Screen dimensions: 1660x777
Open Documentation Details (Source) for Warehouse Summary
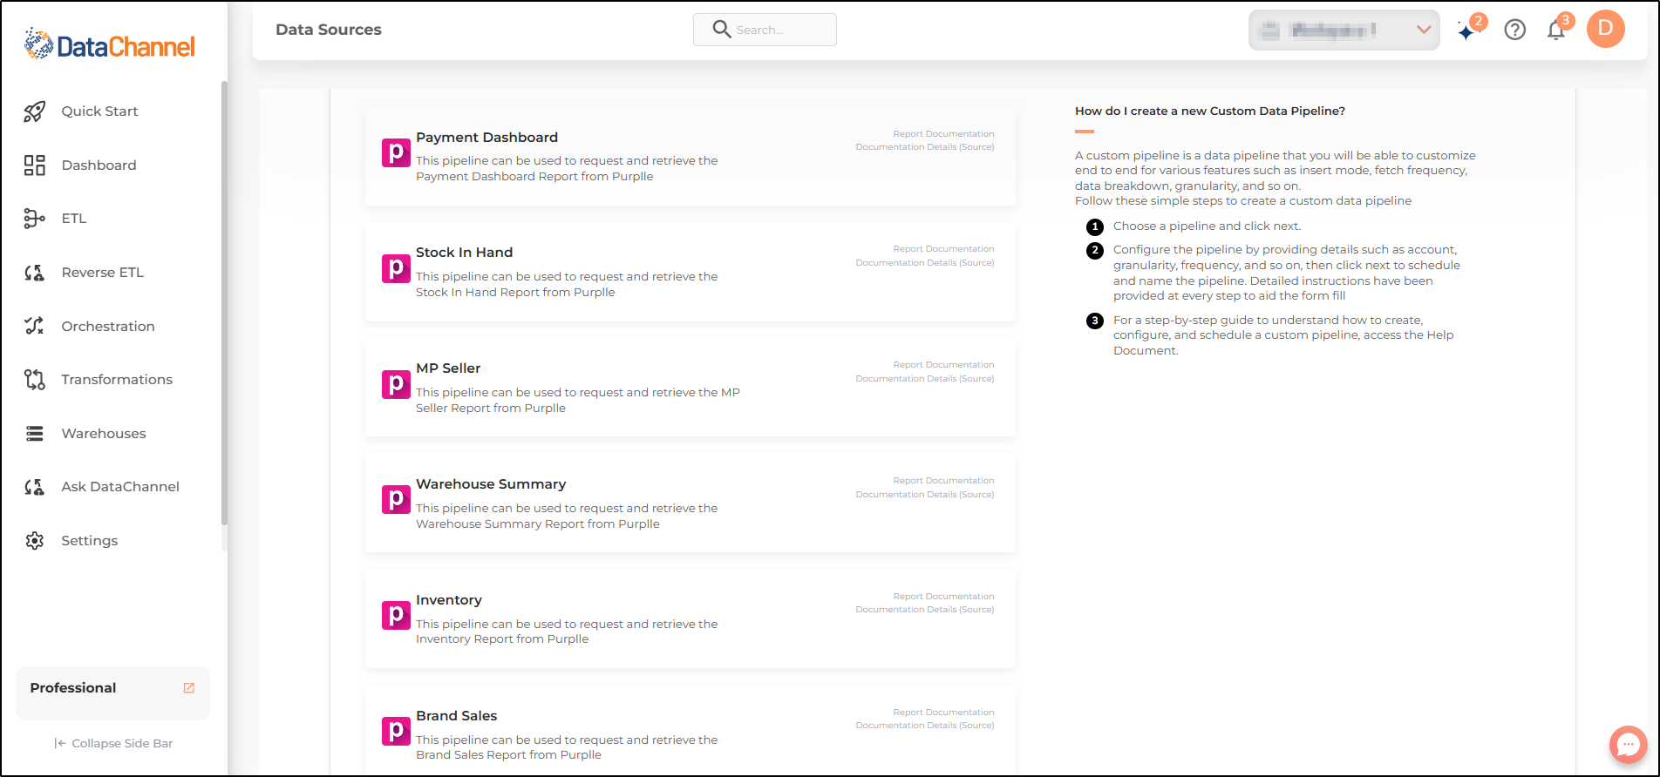coord(925,495)
